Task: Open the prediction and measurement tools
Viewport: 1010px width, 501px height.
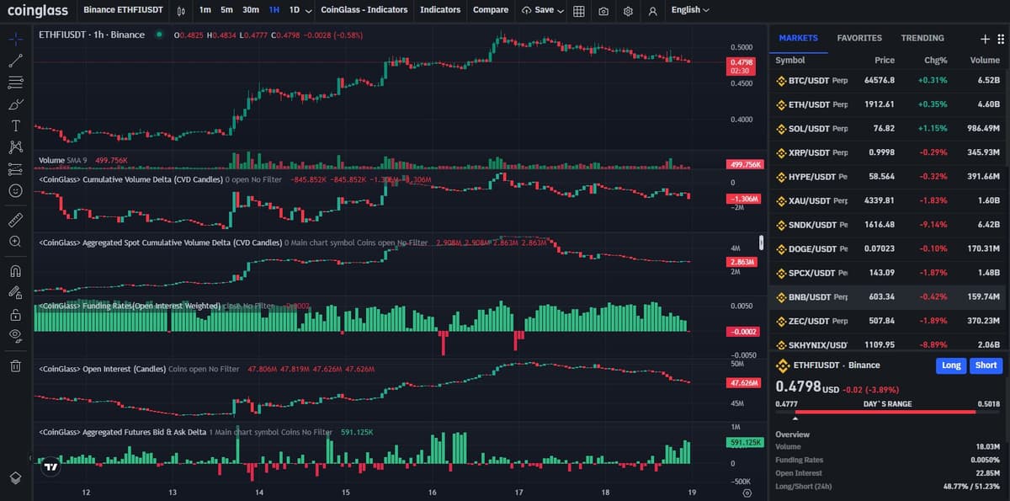Action: coord(15,169)
